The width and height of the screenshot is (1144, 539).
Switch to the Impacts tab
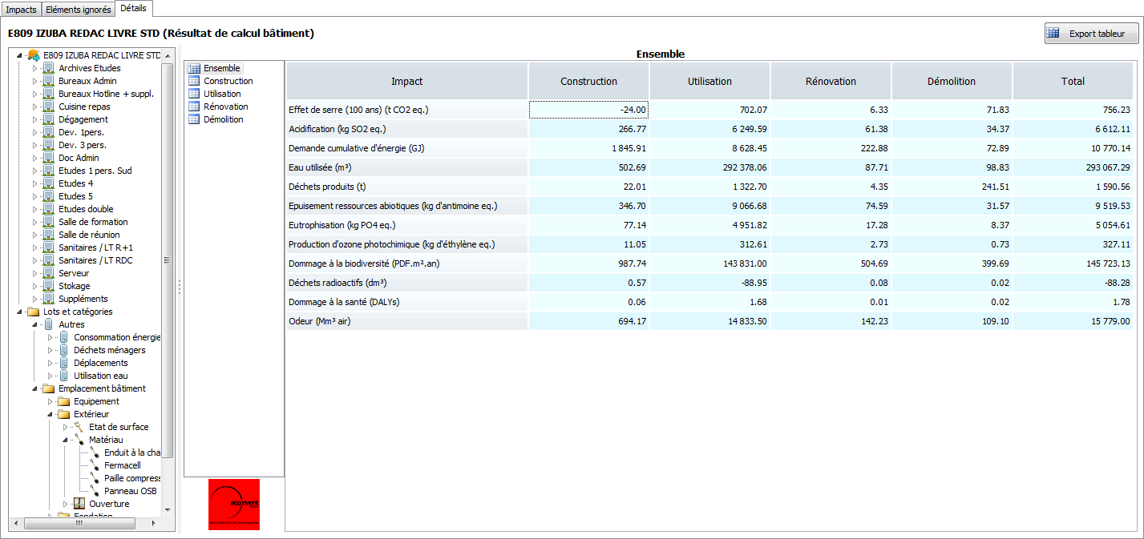point(21,10)
